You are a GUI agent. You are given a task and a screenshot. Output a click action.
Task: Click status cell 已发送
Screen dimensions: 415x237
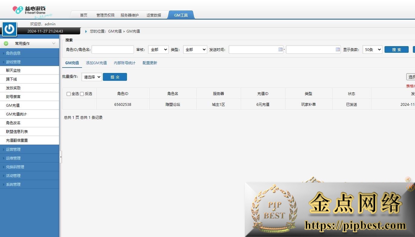pyautogui.click(x=351, y=104)
